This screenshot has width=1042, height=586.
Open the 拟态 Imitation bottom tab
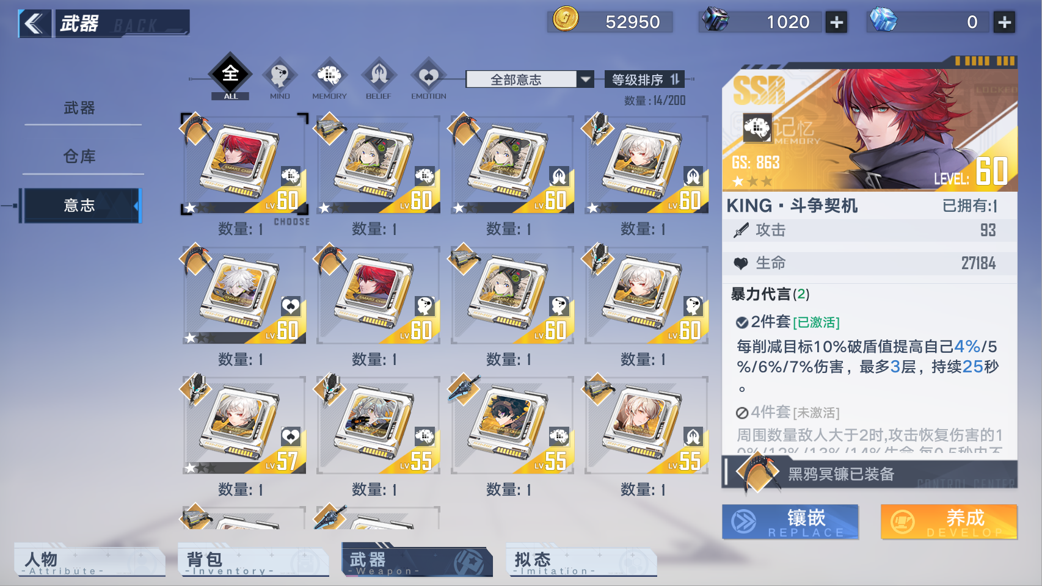click(581, 562)
